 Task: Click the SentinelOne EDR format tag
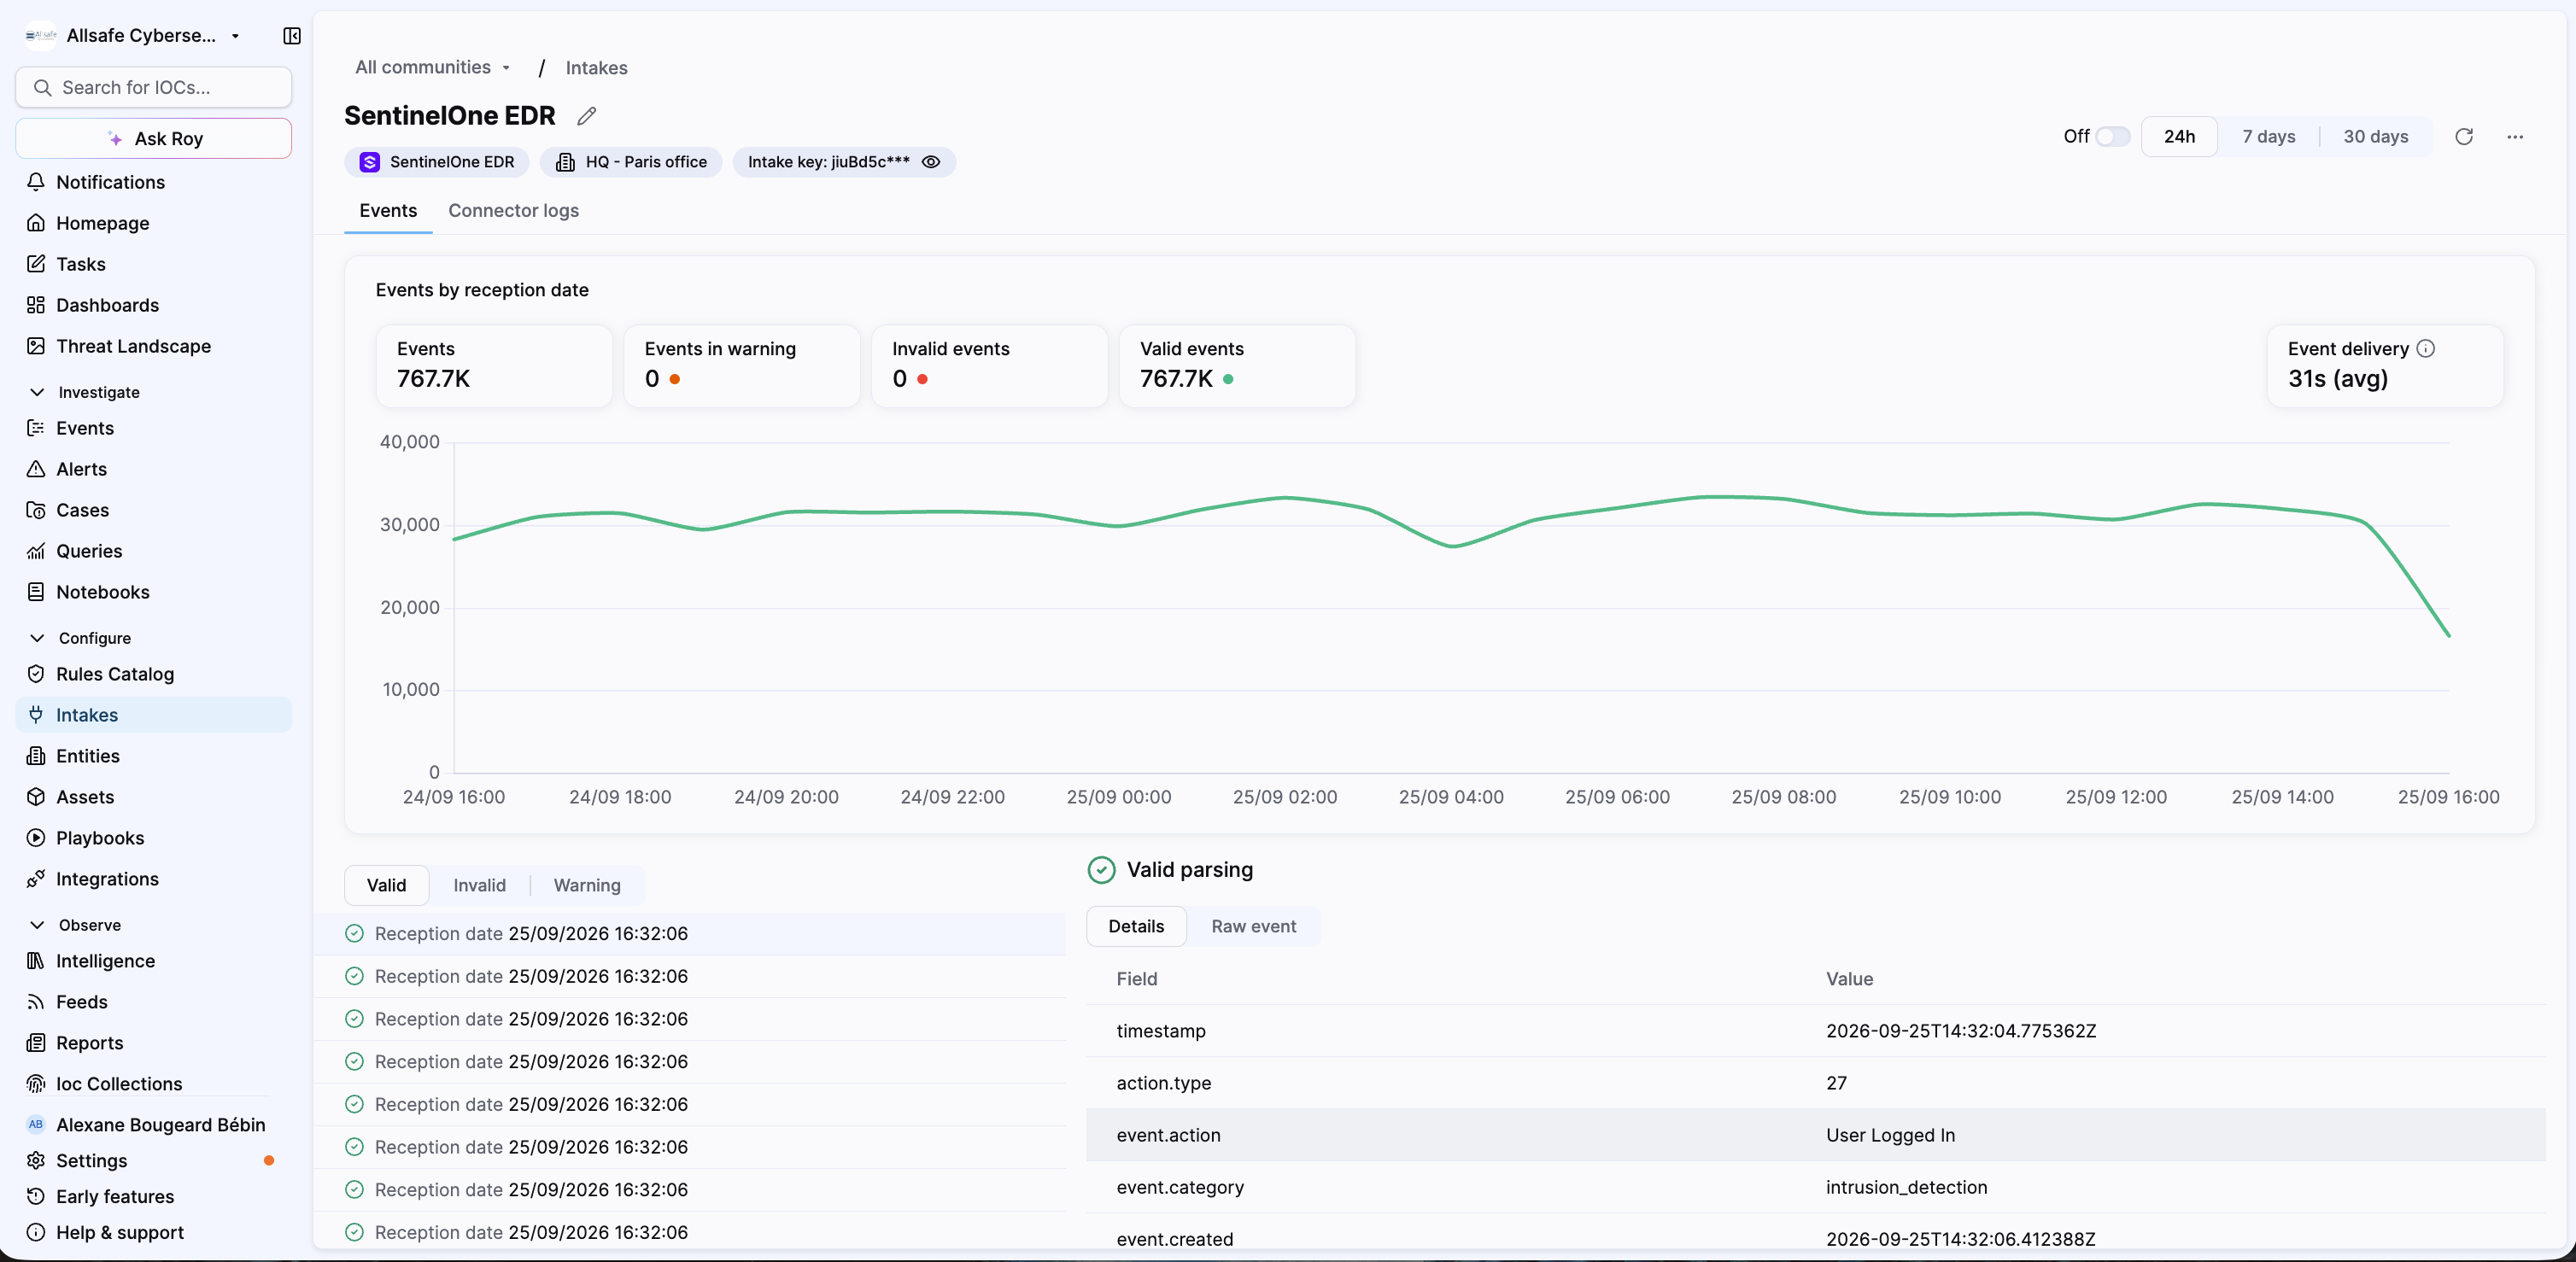(x=437, y=162)
